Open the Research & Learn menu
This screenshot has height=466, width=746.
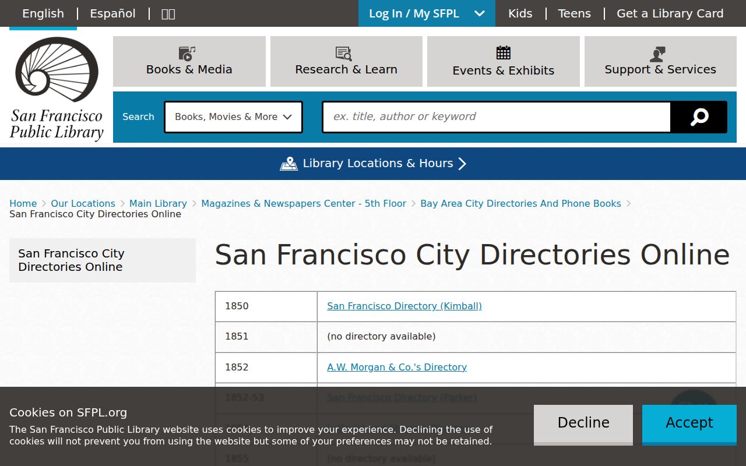click(x=346, y=62)
